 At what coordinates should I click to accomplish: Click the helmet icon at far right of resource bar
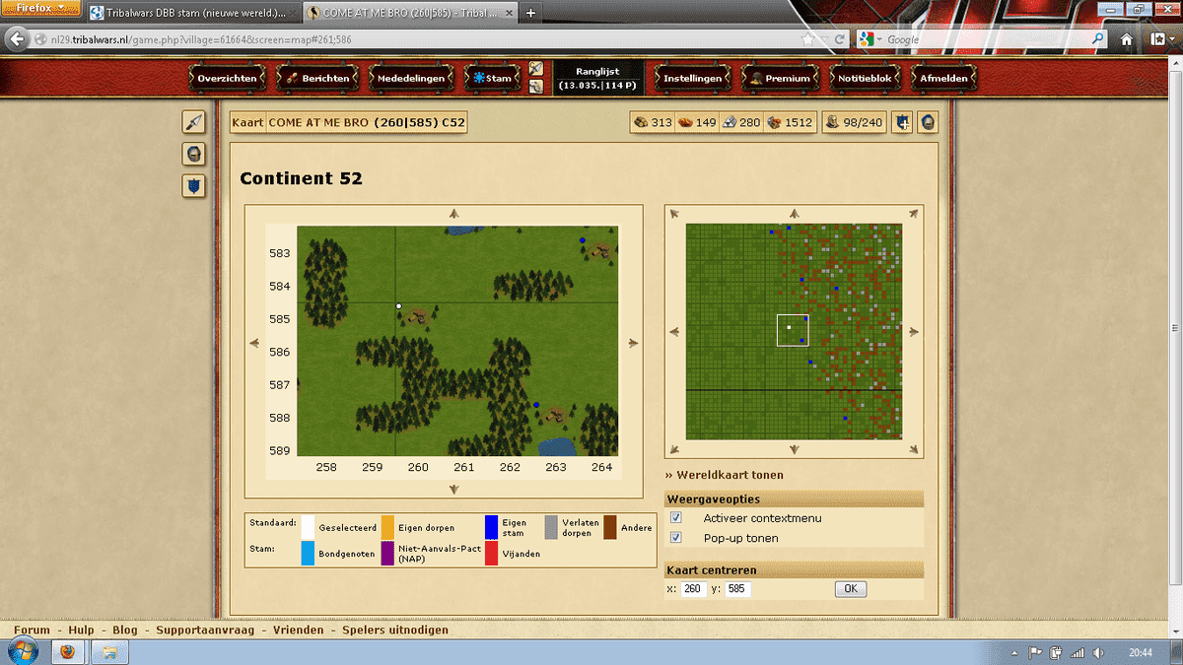[928, 123]
